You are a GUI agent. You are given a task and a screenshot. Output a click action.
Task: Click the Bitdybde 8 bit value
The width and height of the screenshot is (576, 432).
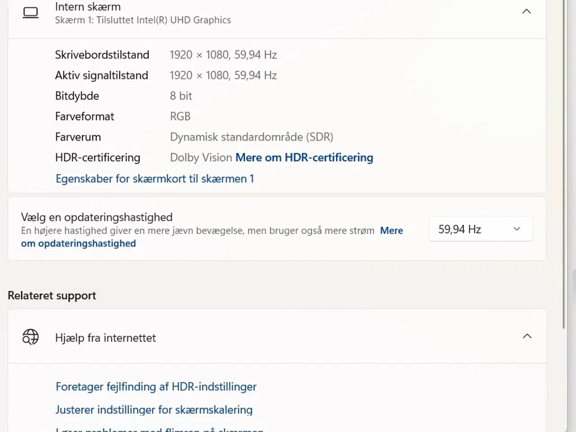tap(181, 96)
